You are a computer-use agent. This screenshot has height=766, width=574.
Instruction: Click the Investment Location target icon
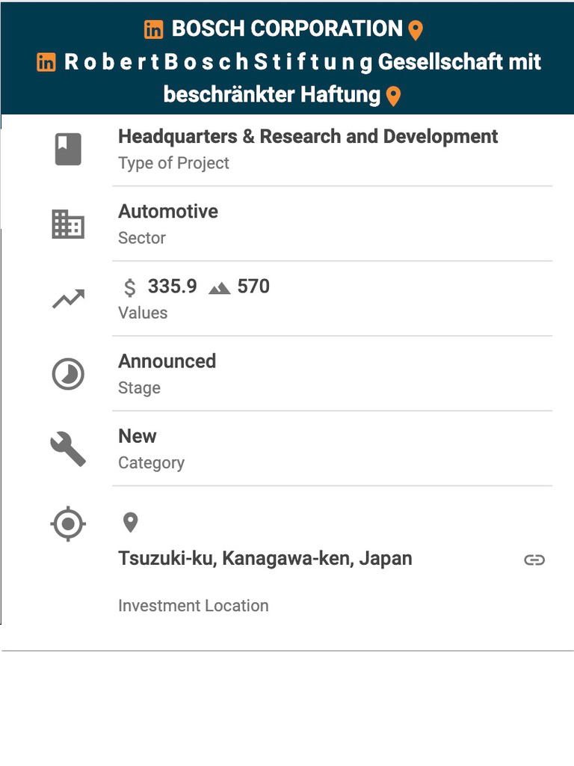pyautogui.click(x=68, y=524)
